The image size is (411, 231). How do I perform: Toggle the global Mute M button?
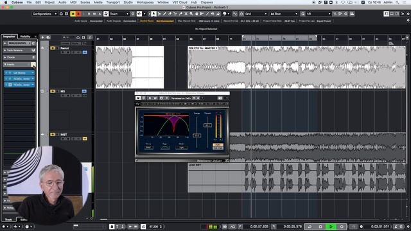tap(73, 13)
